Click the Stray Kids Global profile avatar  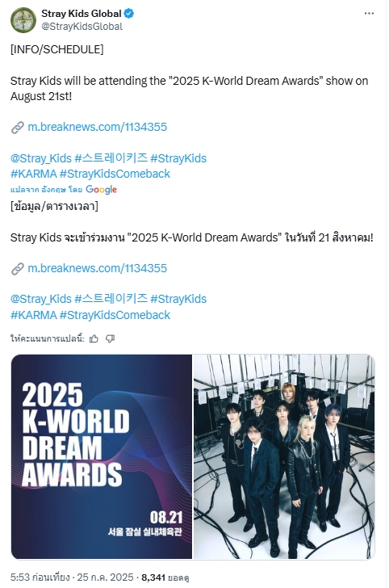tap(23, 20)
